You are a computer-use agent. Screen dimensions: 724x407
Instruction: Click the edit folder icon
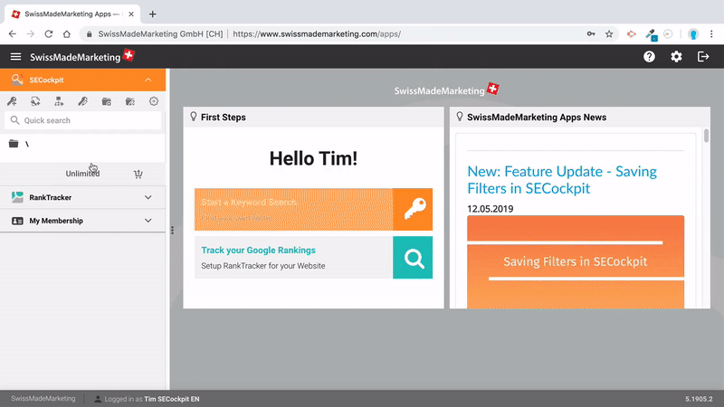pos(130,101)
